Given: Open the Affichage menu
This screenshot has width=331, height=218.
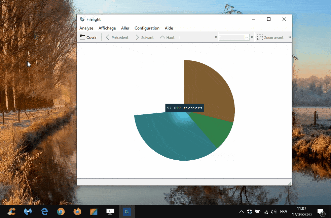Looking at the screenshot, I should click(x=107, y=28).
